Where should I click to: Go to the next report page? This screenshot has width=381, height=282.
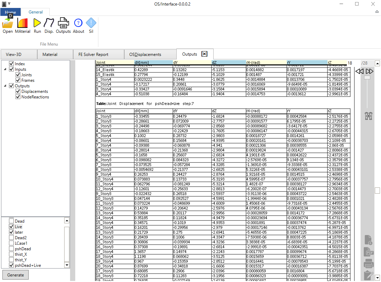369,71
